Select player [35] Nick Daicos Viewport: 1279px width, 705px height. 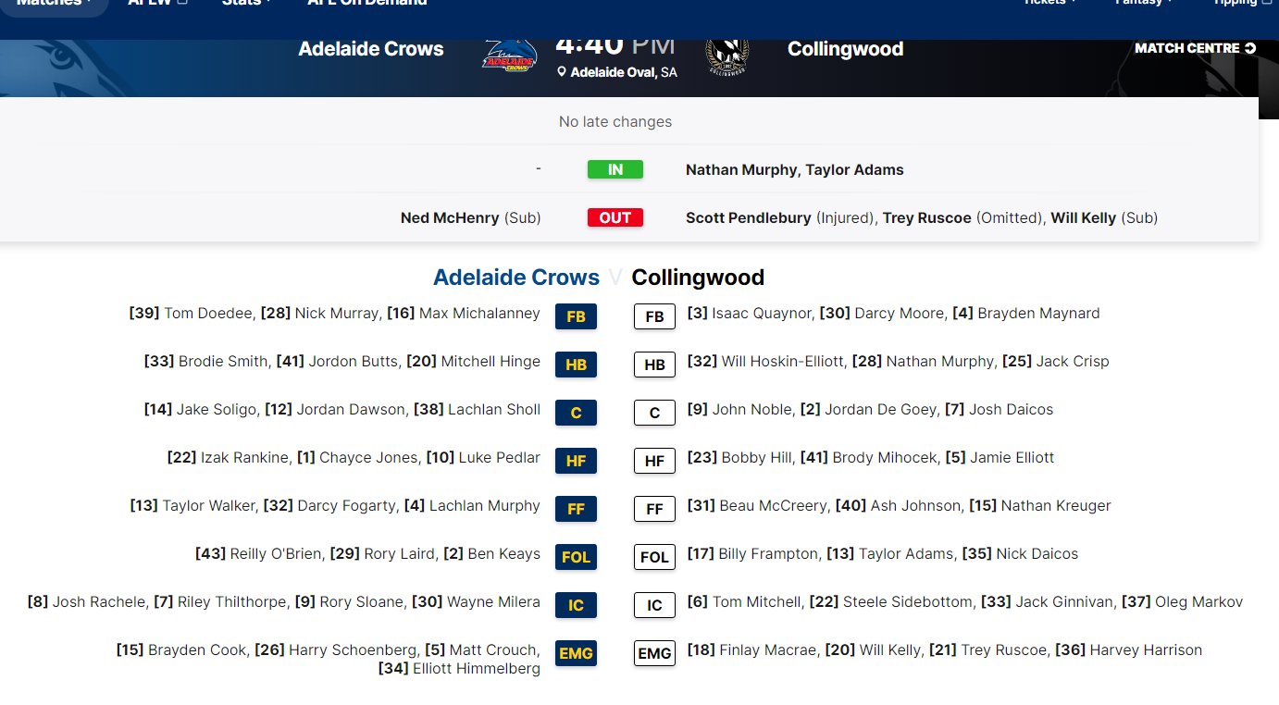pyautogui.click(x=1020, y=554)
